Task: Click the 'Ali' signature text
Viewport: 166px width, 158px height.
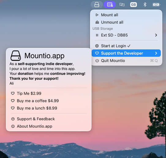Action: [x=12, y=83]
